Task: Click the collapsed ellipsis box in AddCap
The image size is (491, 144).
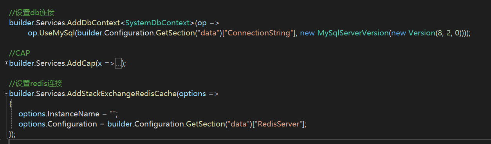Action: 119,63
